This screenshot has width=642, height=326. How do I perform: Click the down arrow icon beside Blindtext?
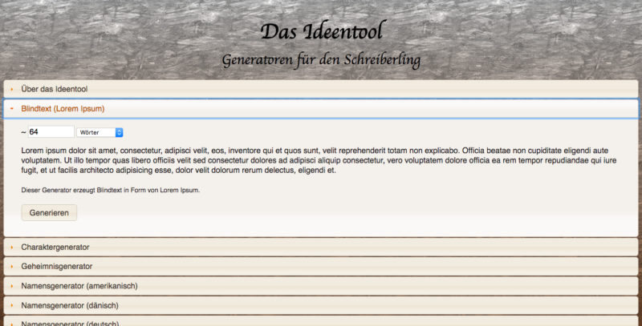tap(12, 108)
